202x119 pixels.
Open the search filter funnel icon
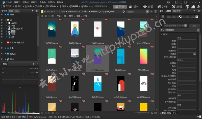coord(156,12)
